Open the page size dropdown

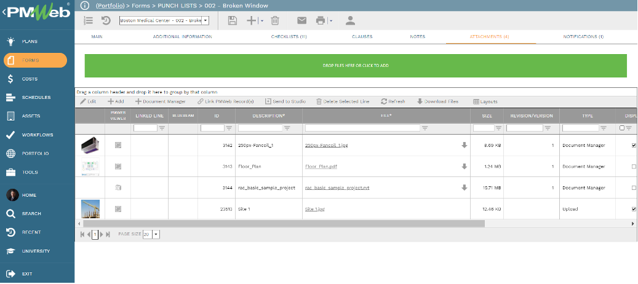pyautogui.click(x=156, y=234)
